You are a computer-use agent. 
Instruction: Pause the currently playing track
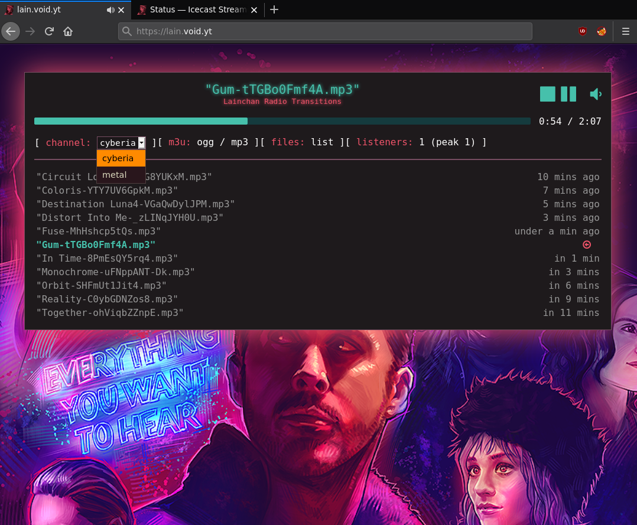568,94
